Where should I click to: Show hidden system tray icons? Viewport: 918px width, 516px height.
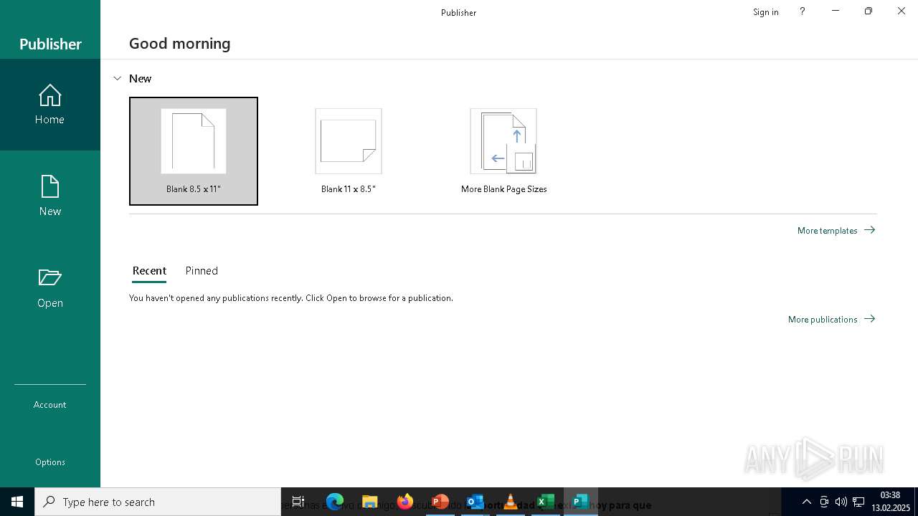point(807,502)
